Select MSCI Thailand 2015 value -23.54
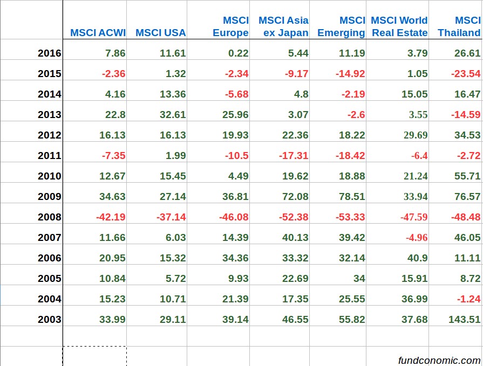Viewport: 483px width, 366px height. (x=466, y=74)
